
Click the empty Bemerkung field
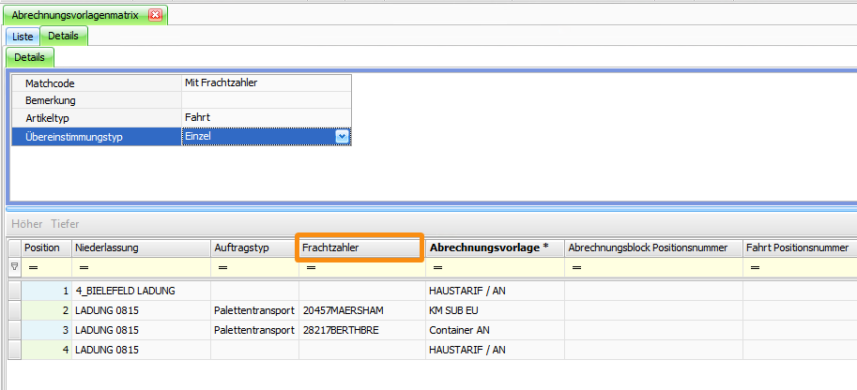click(x=267, y=100)
